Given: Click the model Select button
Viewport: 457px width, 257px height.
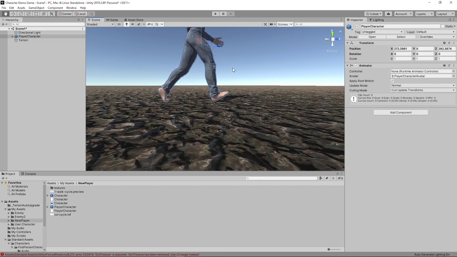Looking at the screenshot, I should (401, 37).
